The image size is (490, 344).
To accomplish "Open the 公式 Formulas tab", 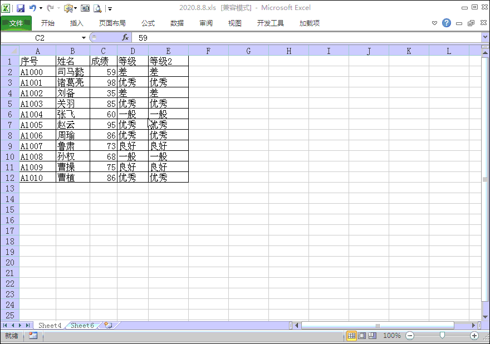I will coord(148,23).
